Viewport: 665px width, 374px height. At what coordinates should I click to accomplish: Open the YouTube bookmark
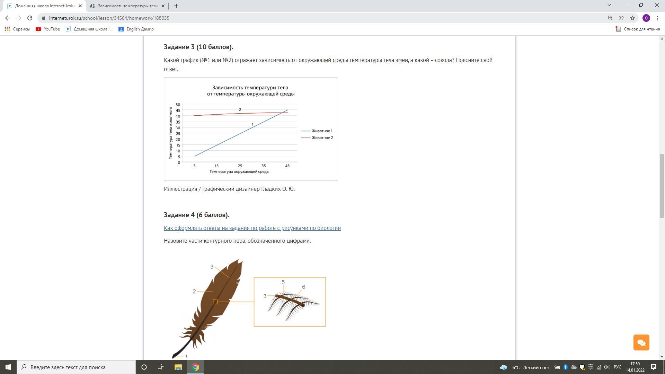click(x=48, y=29)
